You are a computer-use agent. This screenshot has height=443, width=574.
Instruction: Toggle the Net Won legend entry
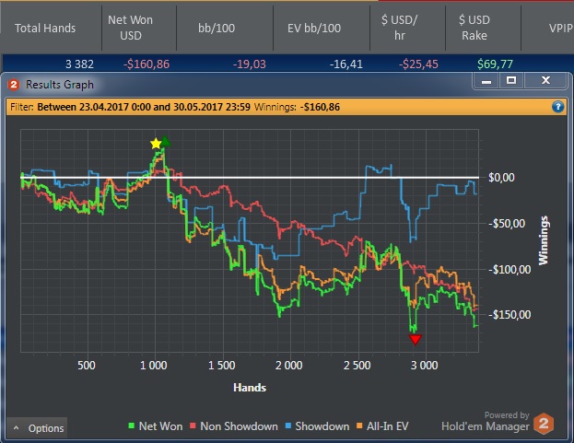coord(156,426)
